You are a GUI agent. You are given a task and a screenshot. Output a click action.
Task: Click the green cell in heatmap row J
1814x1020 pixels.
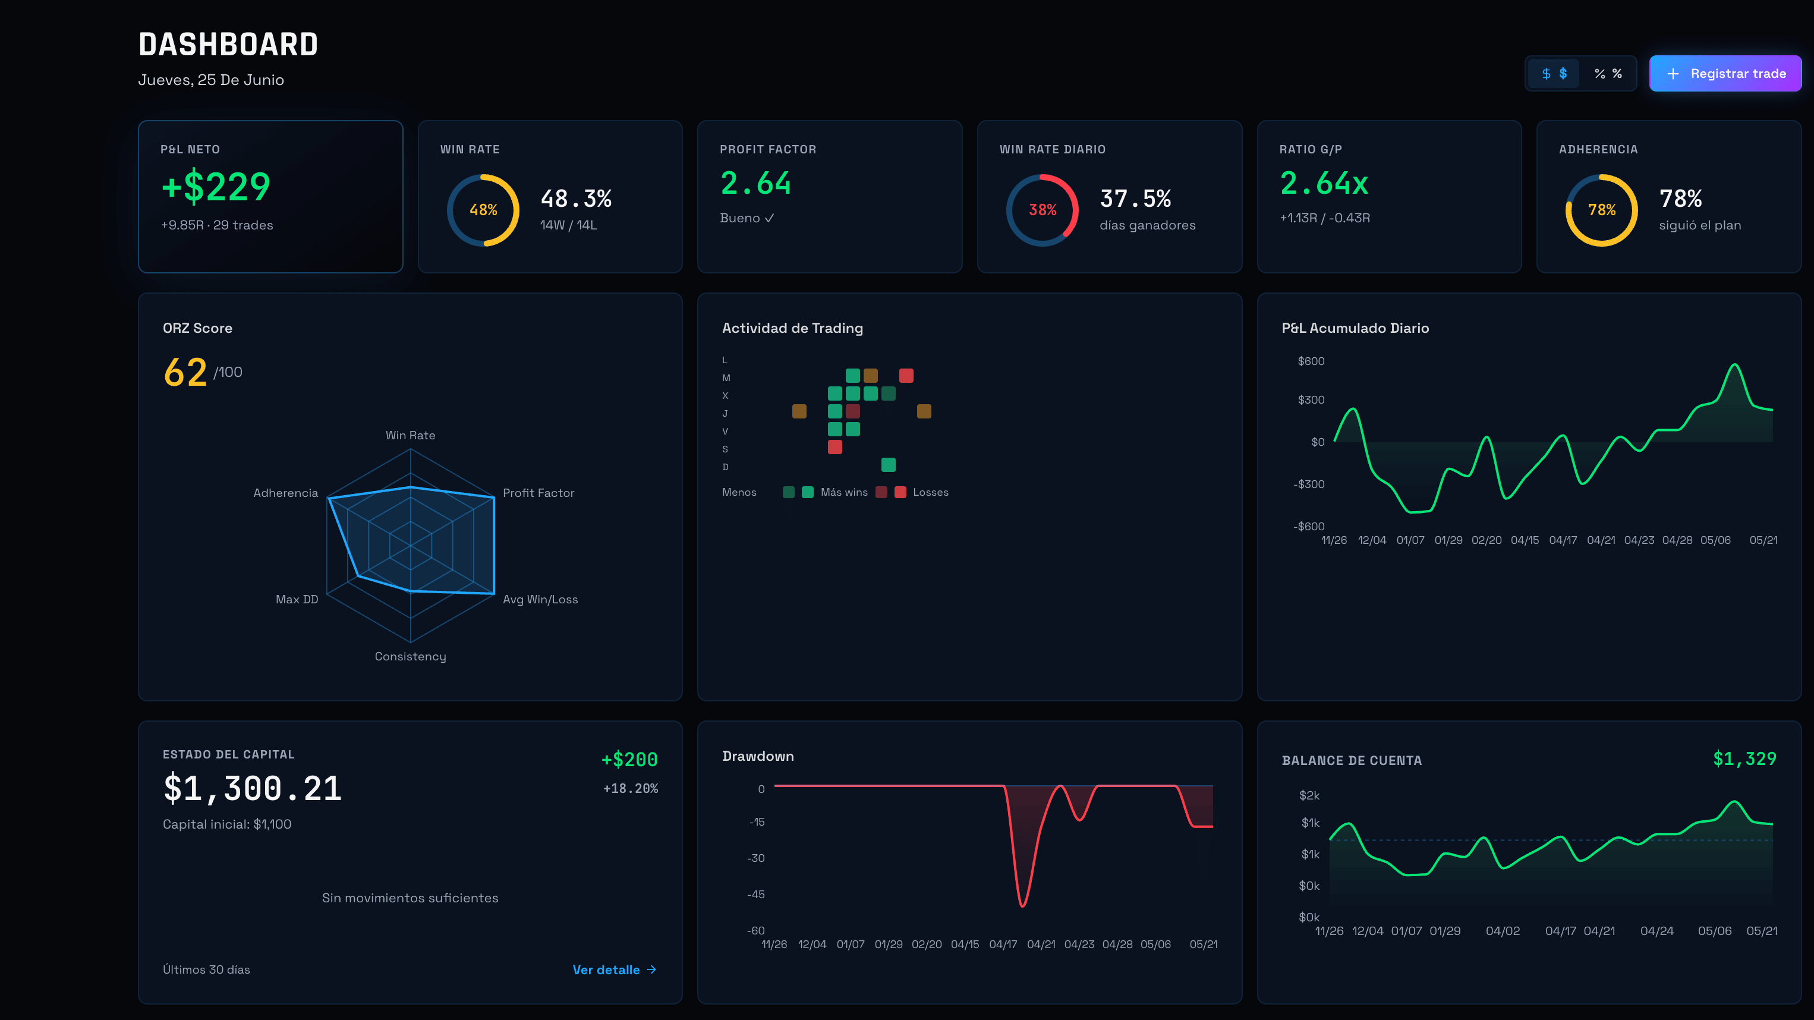tap(835, 411)
